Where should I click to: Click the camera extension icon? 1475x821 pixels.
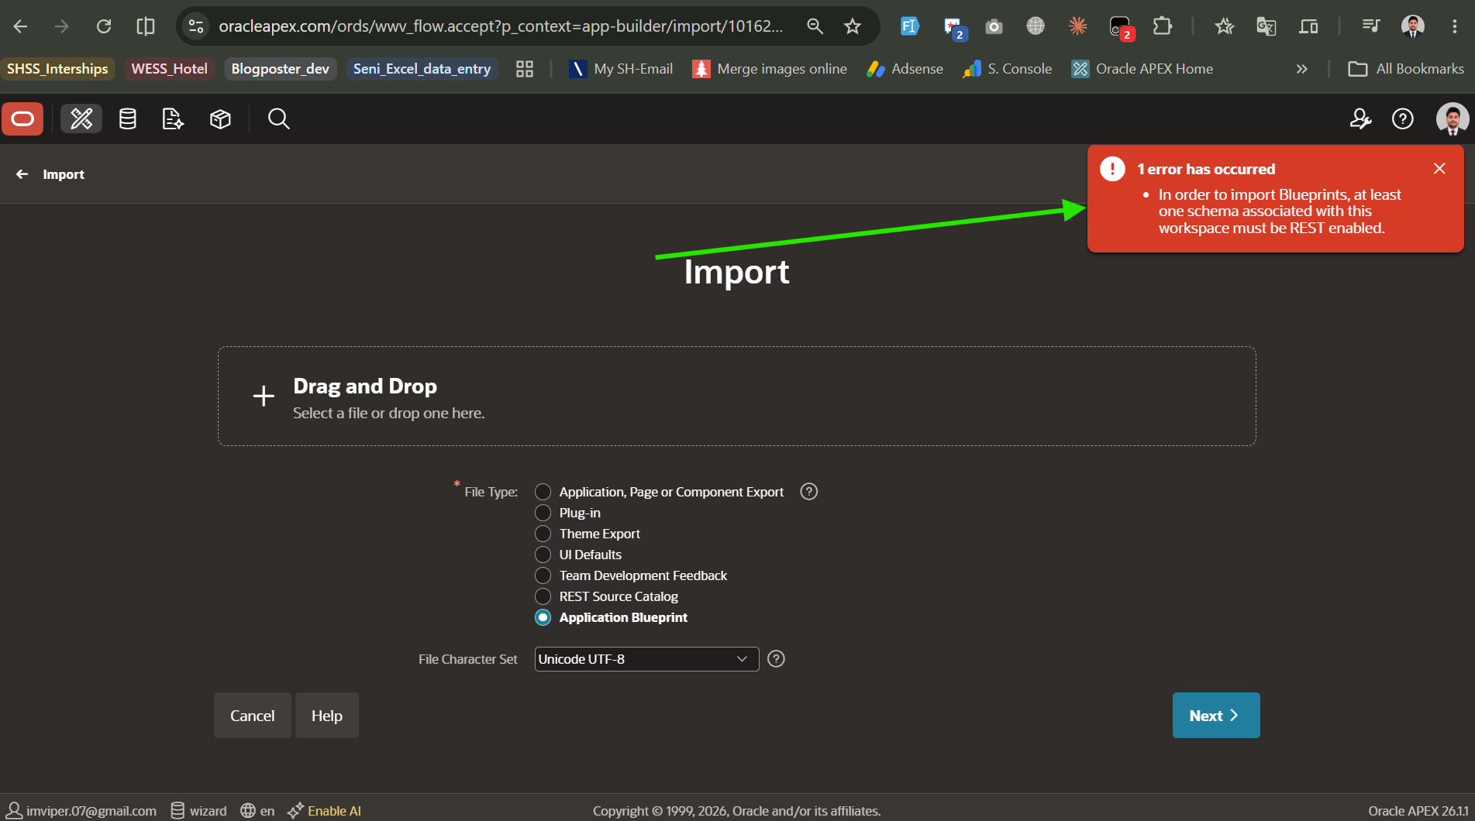pos(994,26)
